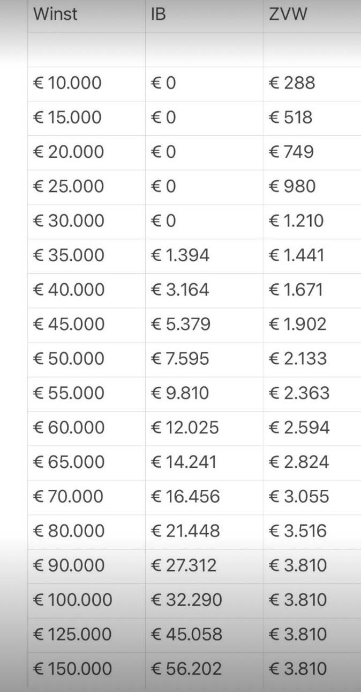Select the € 56.202 IB cell
Image resolution: width=361 pixels, height=692 pixels.
204,669
